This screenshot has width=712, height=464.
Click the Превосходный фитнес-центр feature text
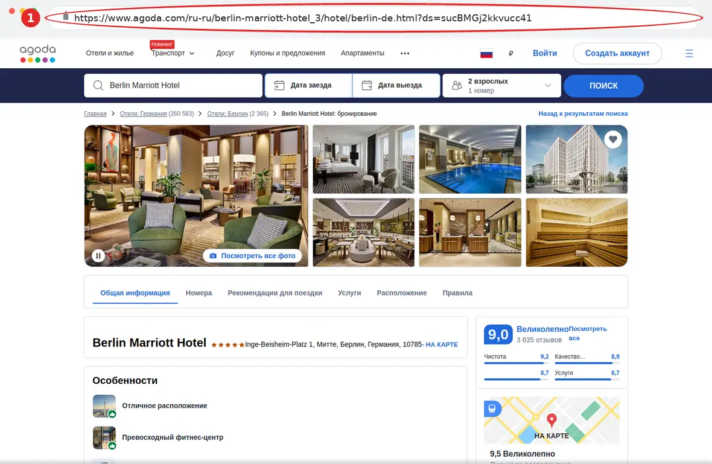173,437
